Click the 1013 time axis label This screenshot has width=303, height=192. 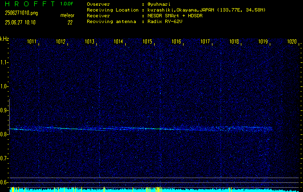(90, 41)
